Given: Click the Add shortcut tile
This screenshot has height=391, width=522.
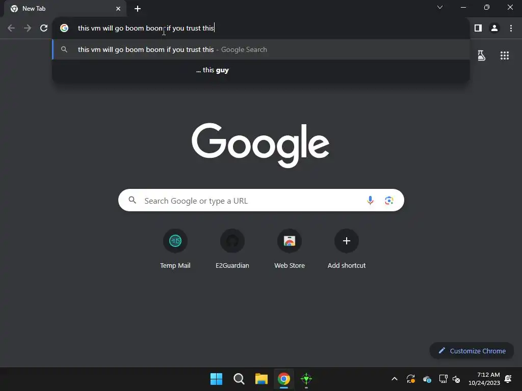Looking at the screenshot, I should tap(347, 248).
